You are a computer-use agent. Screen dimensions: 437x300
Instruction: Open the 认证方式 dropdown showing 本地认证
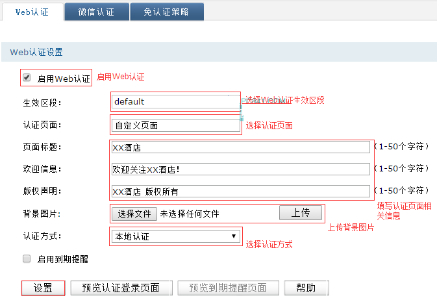click(x=175, y=236)
